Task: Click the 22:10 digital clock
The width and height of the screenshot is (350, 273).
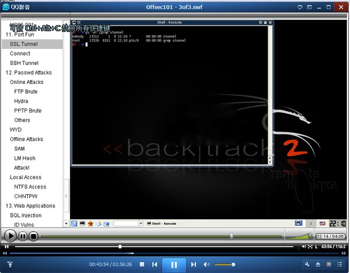Action: (338, 223)
